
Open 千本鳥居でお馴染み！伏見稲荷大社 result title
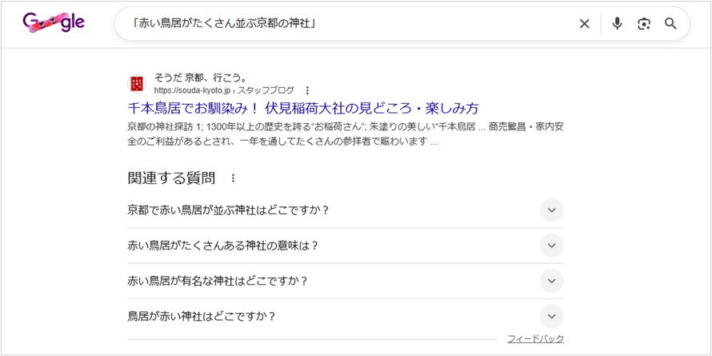point(302,108)
